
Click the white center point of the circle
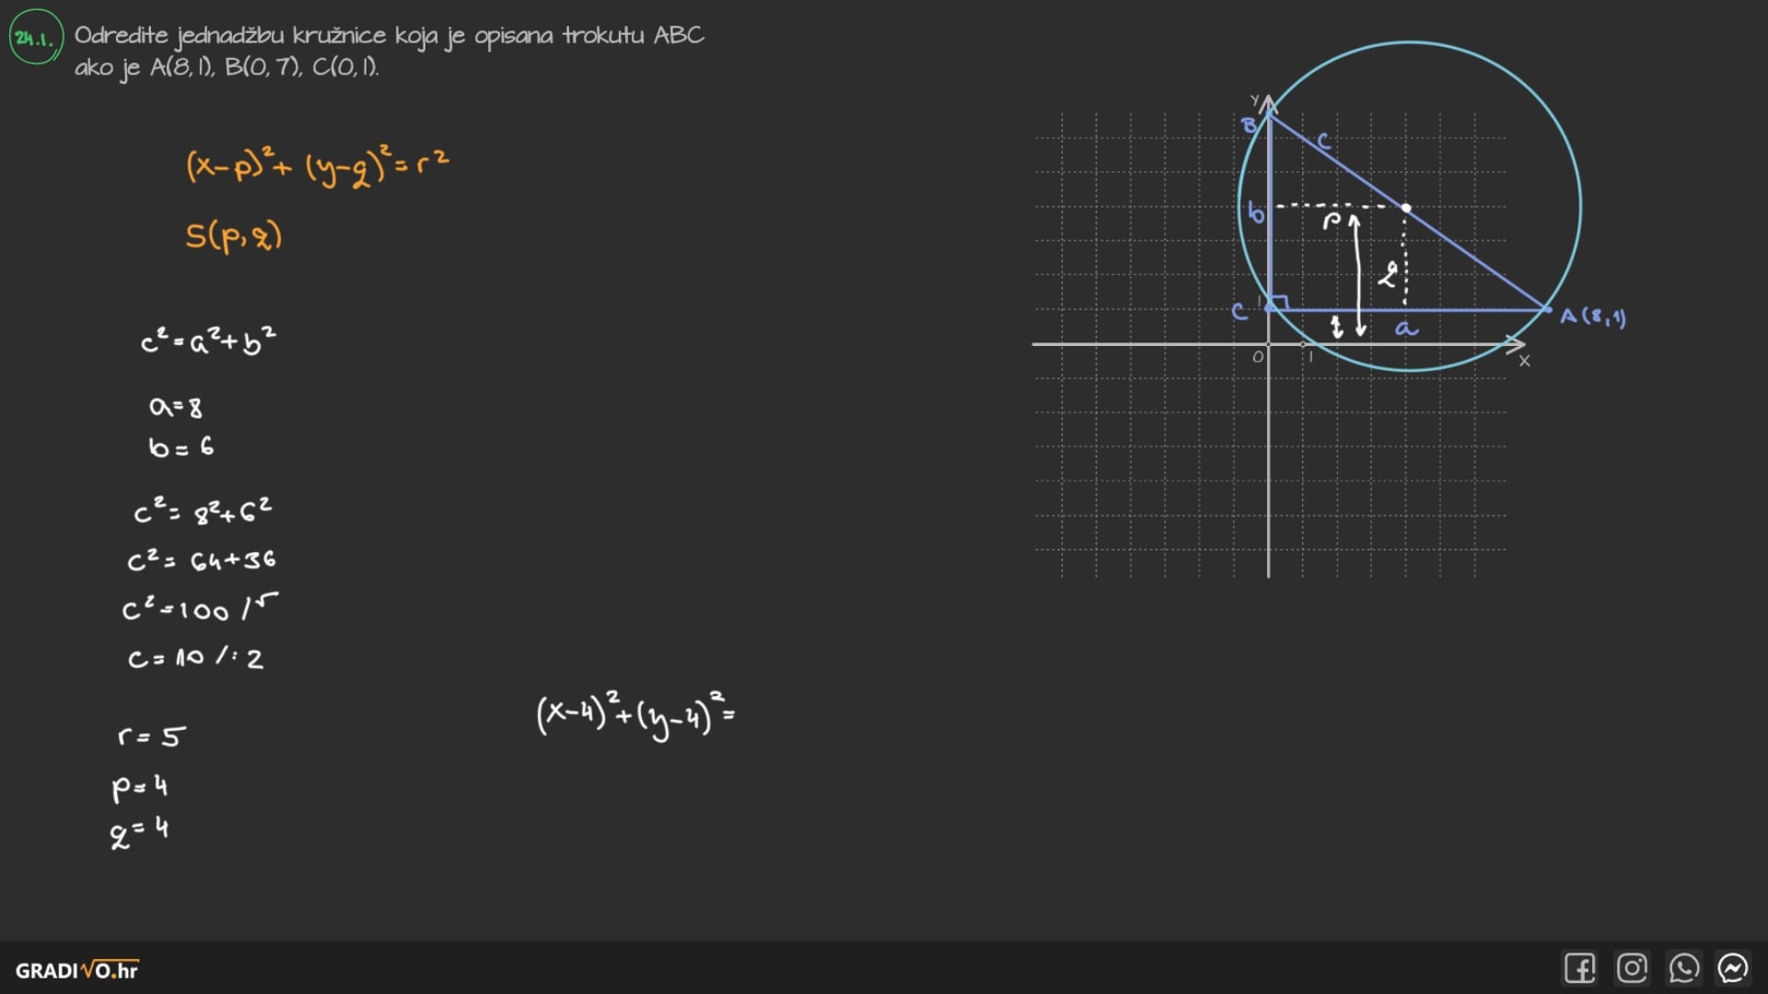1406,208
